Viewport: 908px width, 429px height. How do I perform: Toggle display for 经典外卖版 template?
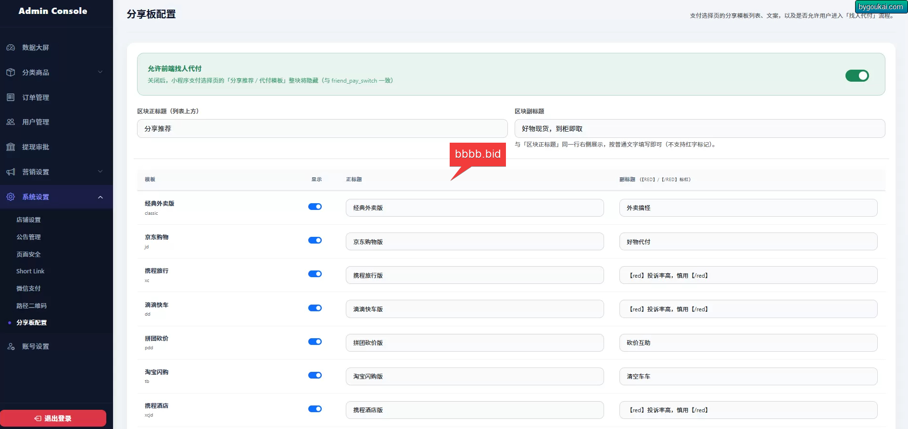(x=315, y=207)
